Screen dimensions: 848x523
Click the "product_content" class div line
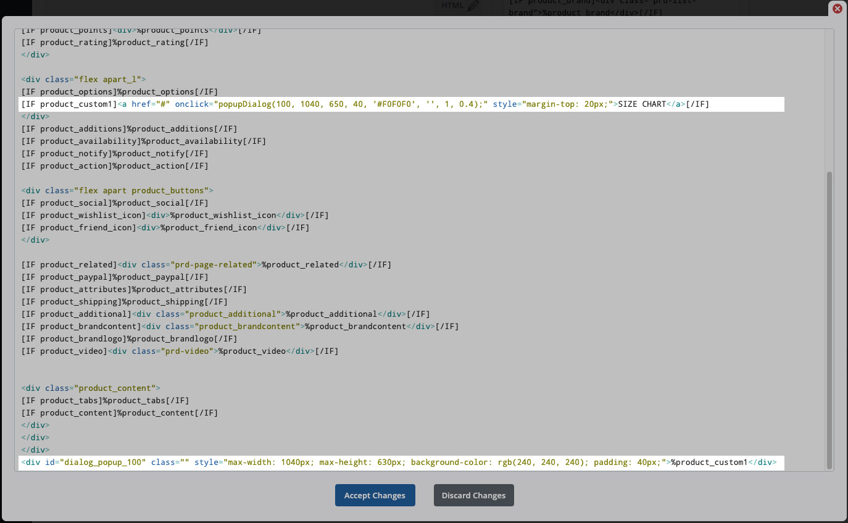[91, 388]
